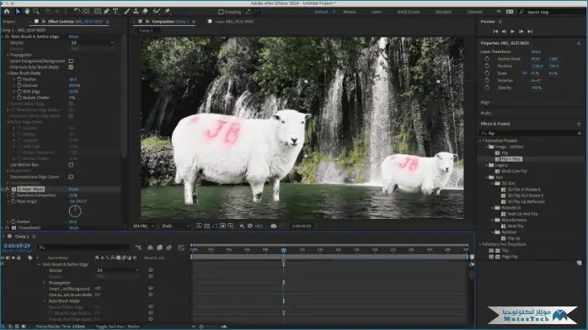The height and width of the screenshot is (330, 588).
Task: Select the Clone Stamp tool
Action: tap(136, 12)
